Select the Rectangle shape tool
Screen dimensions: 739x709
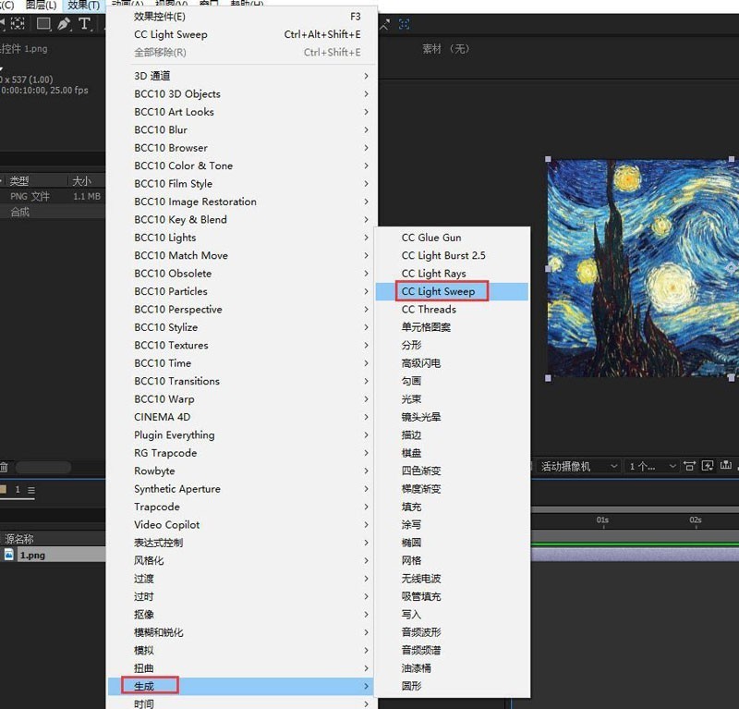point(42,25)
